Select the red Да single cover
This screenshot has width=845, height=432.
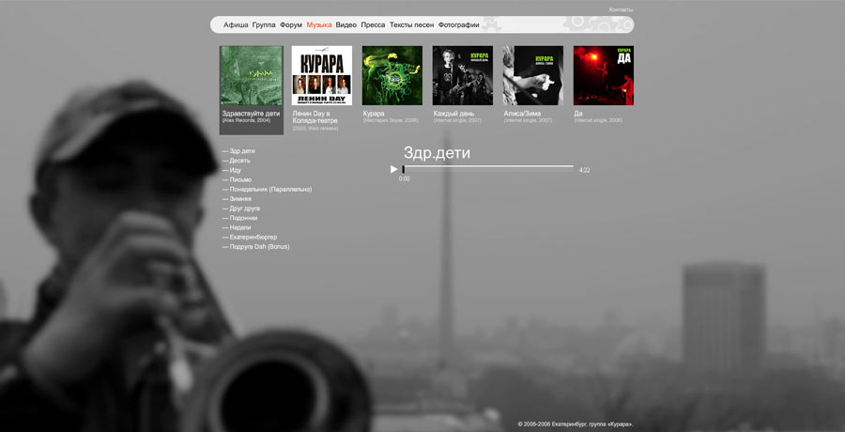pos(604,75)
